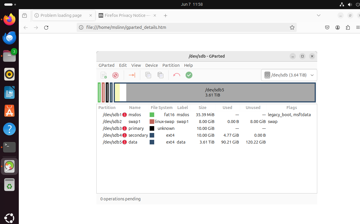Click the green Apply all operations checkmark
The width and height of the screenshot is (360, 224).
(x=189, y=75)
